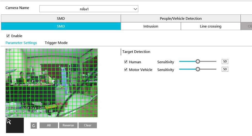
Task: Click the Human sensitivity slider handle
Action: (198, 61)
